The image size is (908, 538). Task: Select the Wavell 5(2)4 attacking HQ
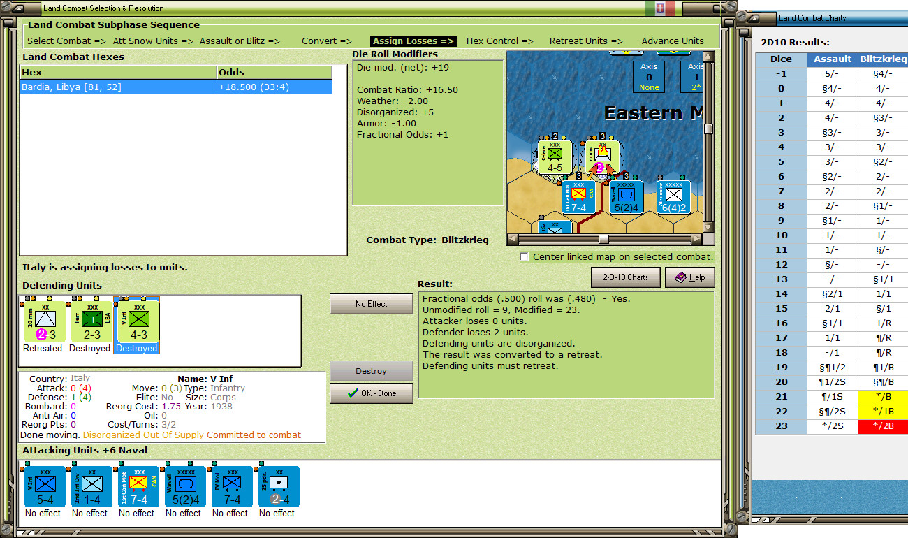coord(185,486)
